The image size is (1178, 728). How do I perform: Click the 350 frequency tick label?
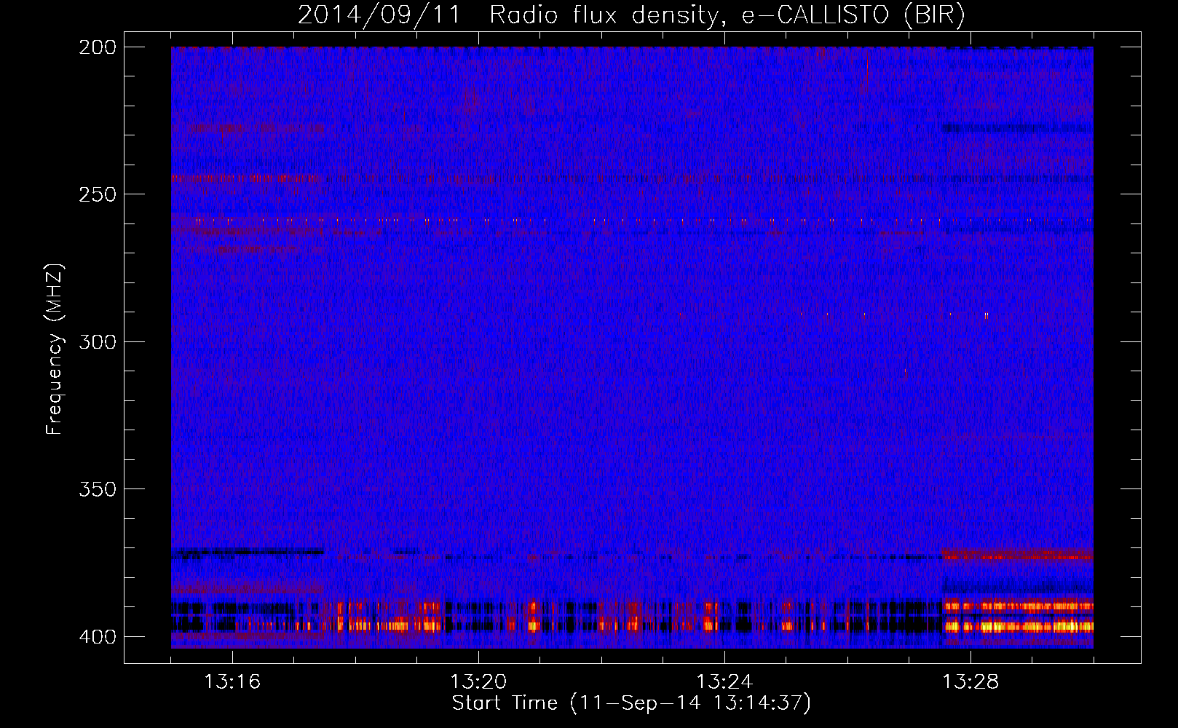click(98, 488)
